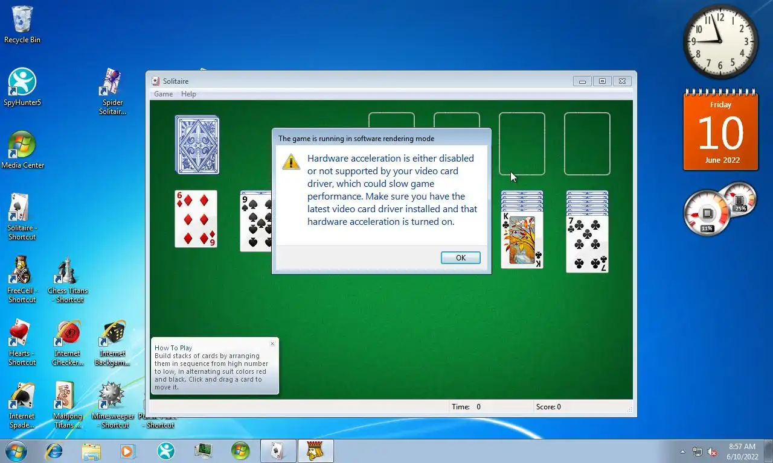The image size is (773, 463).
Task: Click the green monitor icon in the taskbar
Action: pos(203,451)
